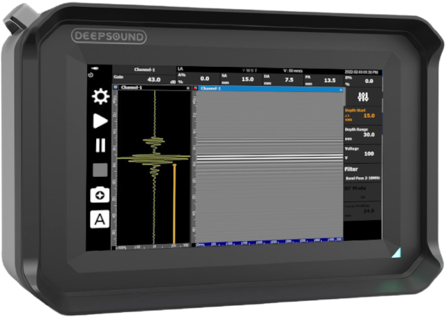Click the red icon on B-scan titlebar
The height and width of the screenshot is (317, 446).
(x=195, y=88)
